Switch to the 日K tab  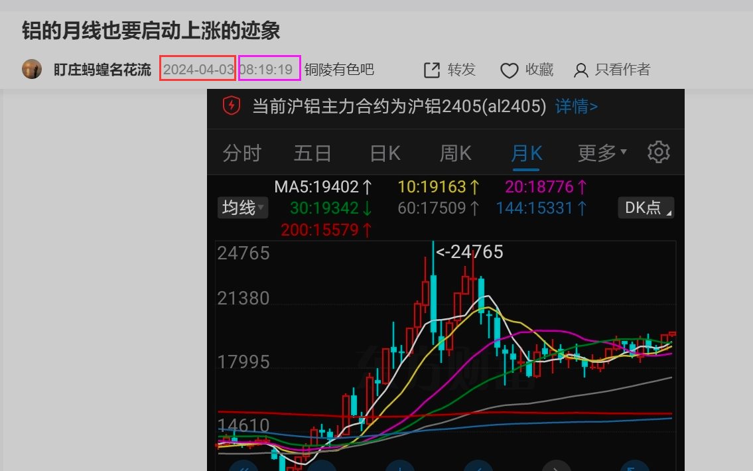[385, 153]
